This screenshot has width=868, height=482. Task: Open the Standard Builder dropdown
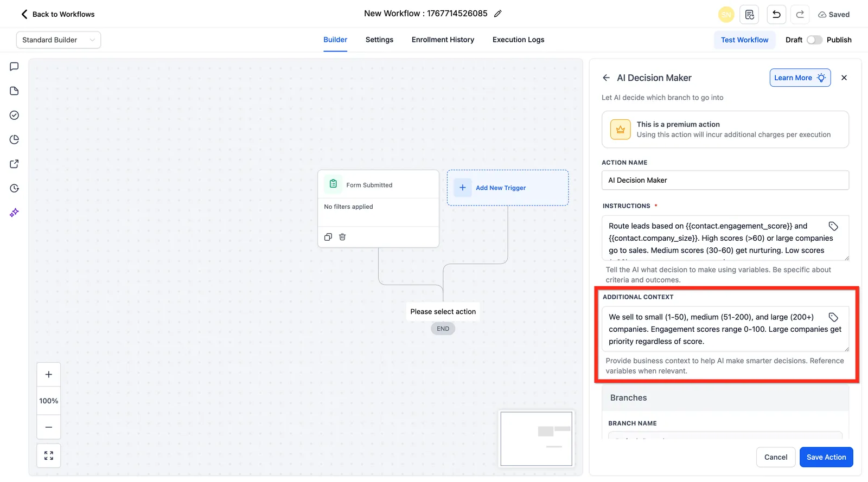point(59,40)
